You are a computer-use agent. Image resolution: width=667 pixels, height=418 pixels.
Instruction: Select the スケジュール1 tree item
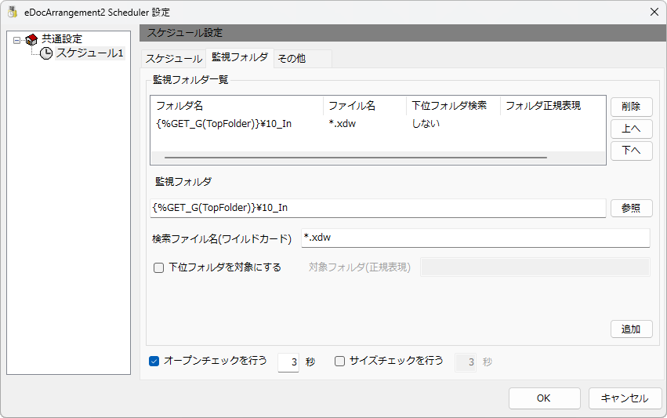tap(90, 53)
